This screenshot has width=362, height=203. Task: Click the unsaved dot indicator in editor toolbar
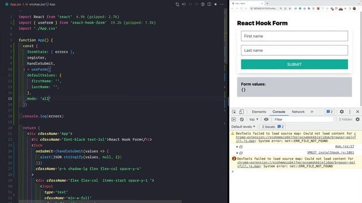coord(216,4)
